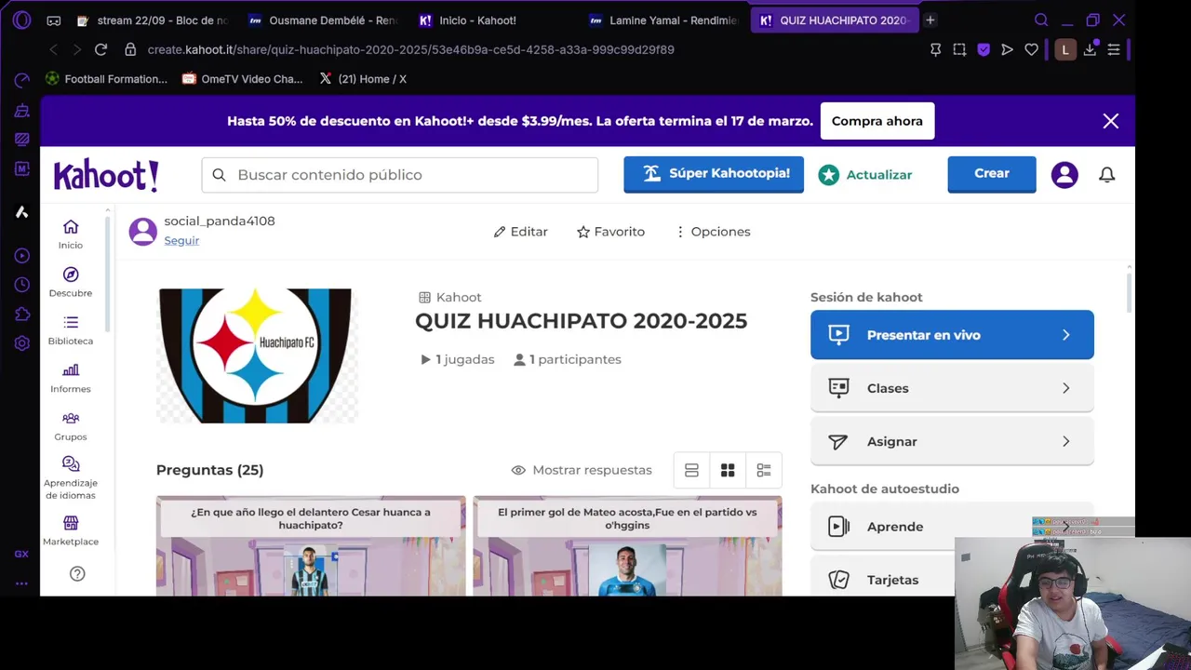
Task: Click the Kahoot! logo
Action: [106, 175]
